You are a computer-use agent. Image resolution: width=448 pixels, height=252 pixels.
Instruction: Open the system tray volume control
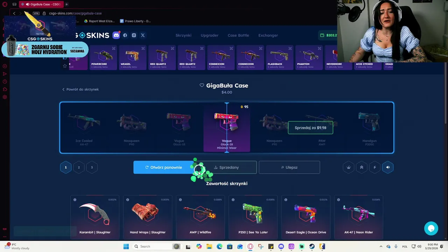(419, 246)
